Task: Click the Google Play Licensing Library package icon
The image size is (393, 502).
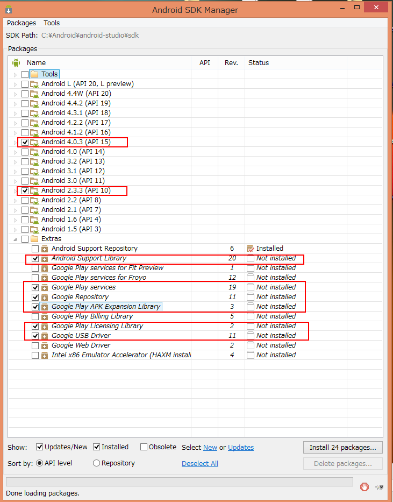Action: pos(45,326)
